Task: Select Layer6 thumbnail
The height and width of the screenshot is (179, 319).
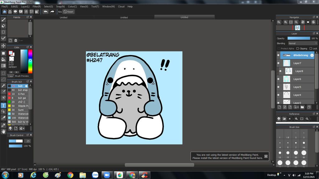Action: pos(287,79)
